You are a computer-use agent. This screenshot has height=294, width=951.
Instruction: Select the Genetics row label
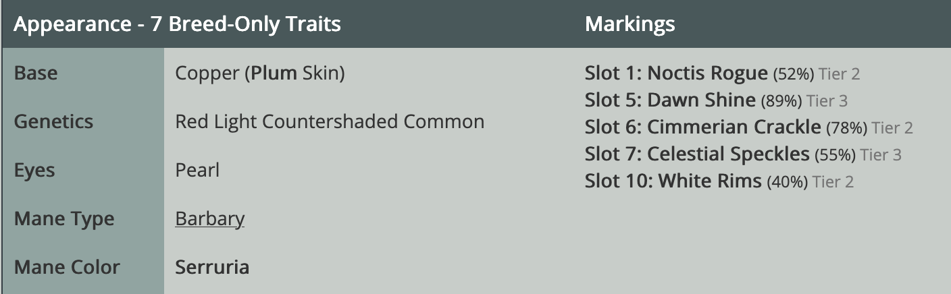53,121
